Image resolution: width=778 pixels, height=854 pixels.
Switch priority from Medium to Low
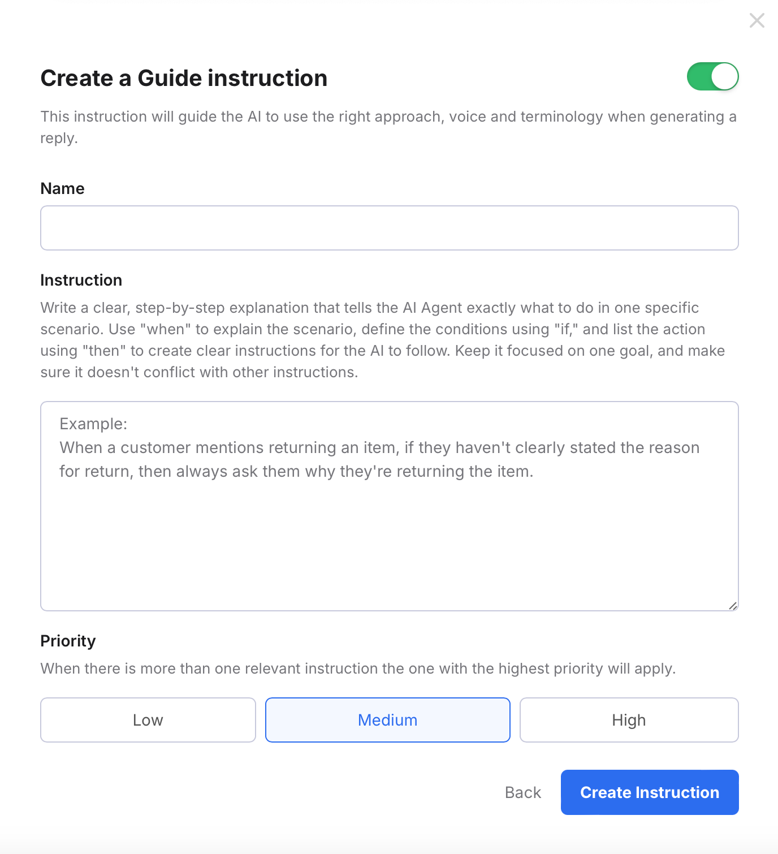pos(148,720)
